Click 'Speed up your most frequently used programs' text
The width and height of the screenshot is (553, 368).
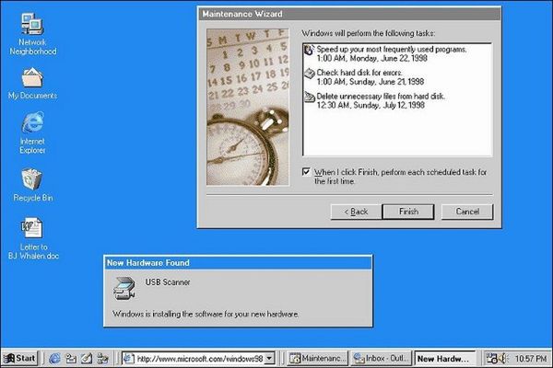coord(392,50)
